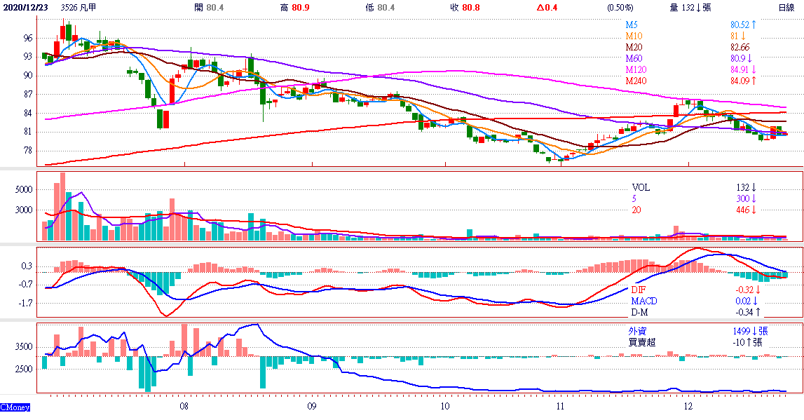Click the 10 month marker on timeline
The height and width of the screenshot is (420, 804).
pos(445,406)
